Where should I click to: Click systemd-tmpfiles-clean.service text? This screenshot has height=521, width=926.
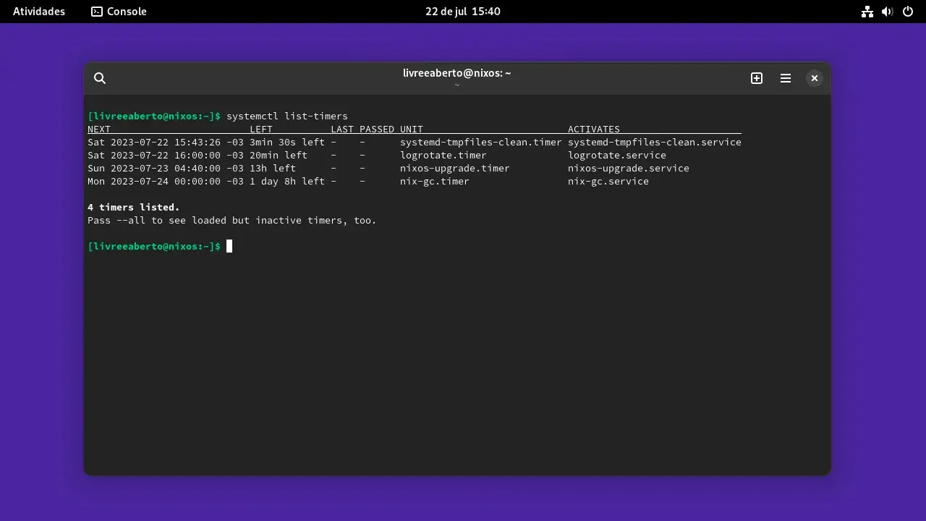[x=655, y=143]
